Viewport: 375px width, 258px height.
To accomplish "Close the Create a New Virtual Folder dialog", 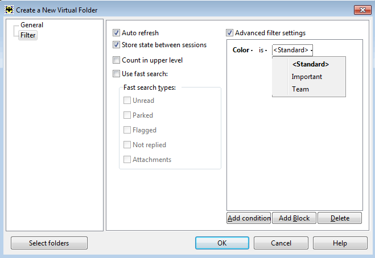I will tap(362, 10).
